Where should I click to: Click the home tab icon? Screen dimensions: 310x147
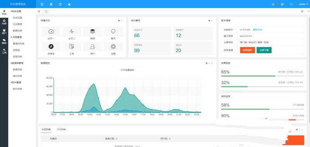46,12
